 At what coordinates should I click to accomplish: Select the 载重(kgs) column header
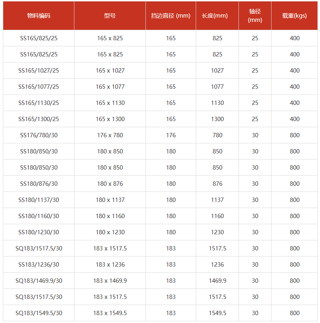(x=295, y=16)
